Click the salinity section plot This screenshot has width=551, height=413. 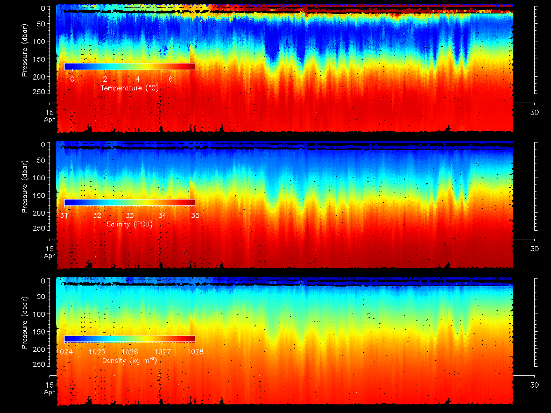point(285,205)
